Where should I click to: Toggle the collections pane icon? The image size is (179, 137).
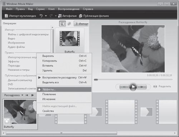tap(69, 24)
